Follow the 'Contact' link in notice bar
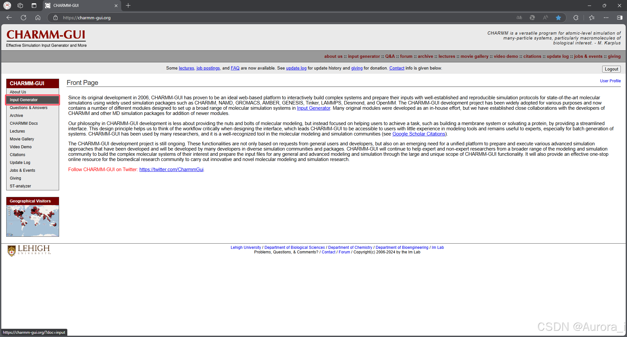The height and width of the screenshot is (337, 627). coord(397,68)
